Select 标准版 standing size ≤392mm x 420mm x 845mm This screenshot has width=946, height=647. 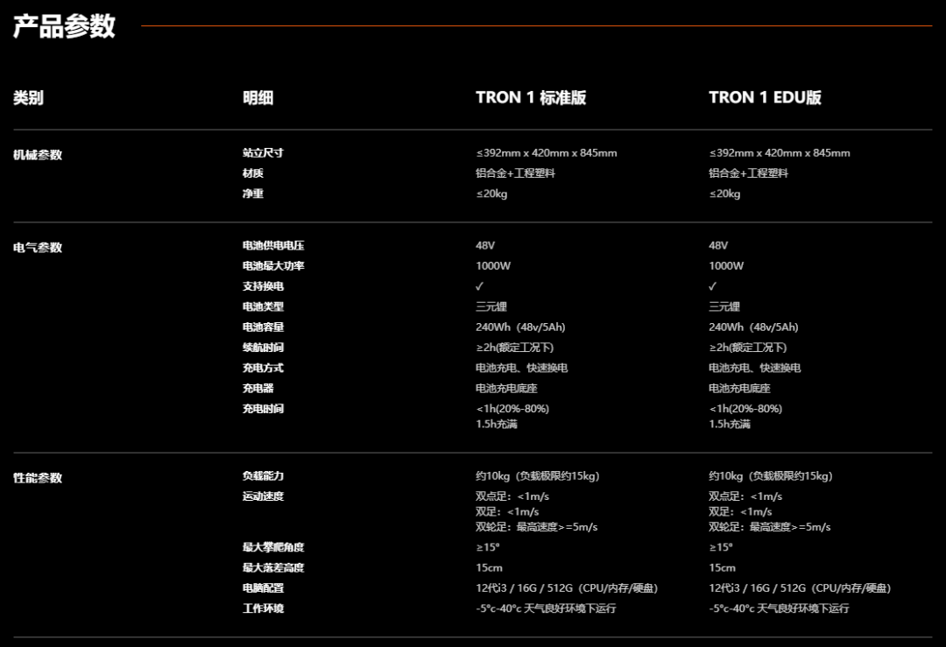coord(546,153)
